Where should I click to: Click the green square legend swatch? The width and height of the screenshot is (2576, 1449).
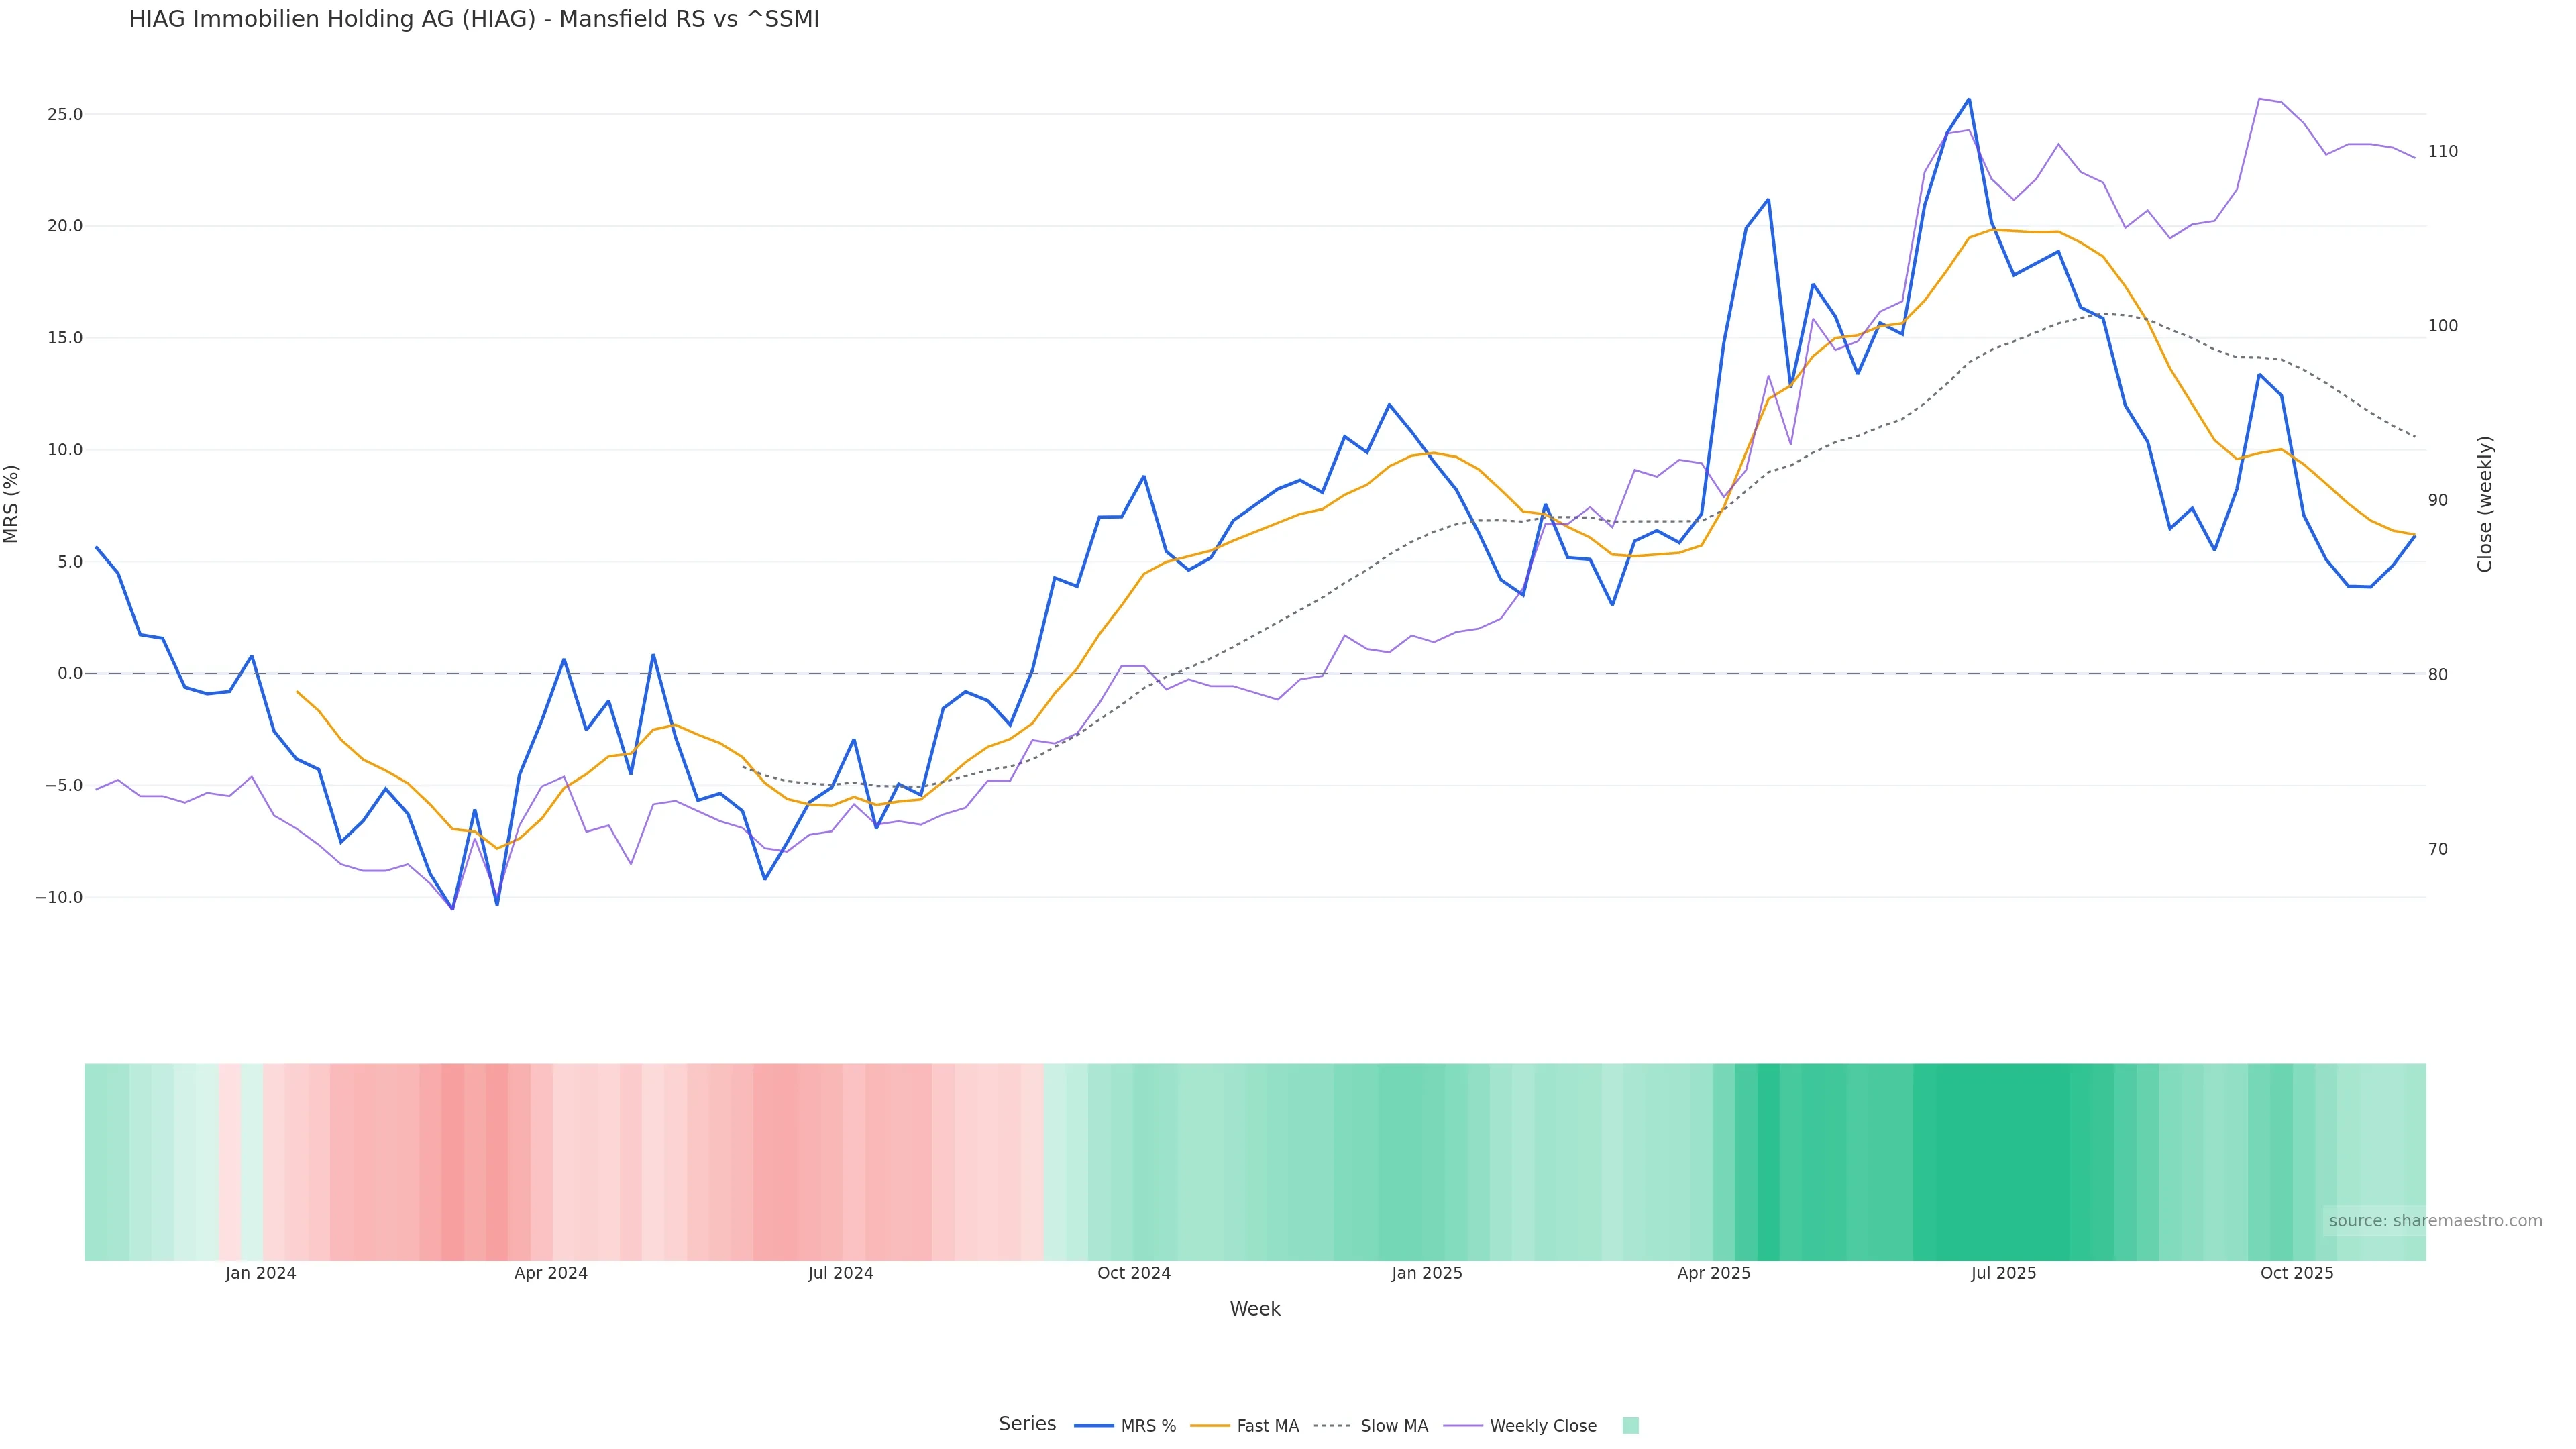point(1630,1426)
